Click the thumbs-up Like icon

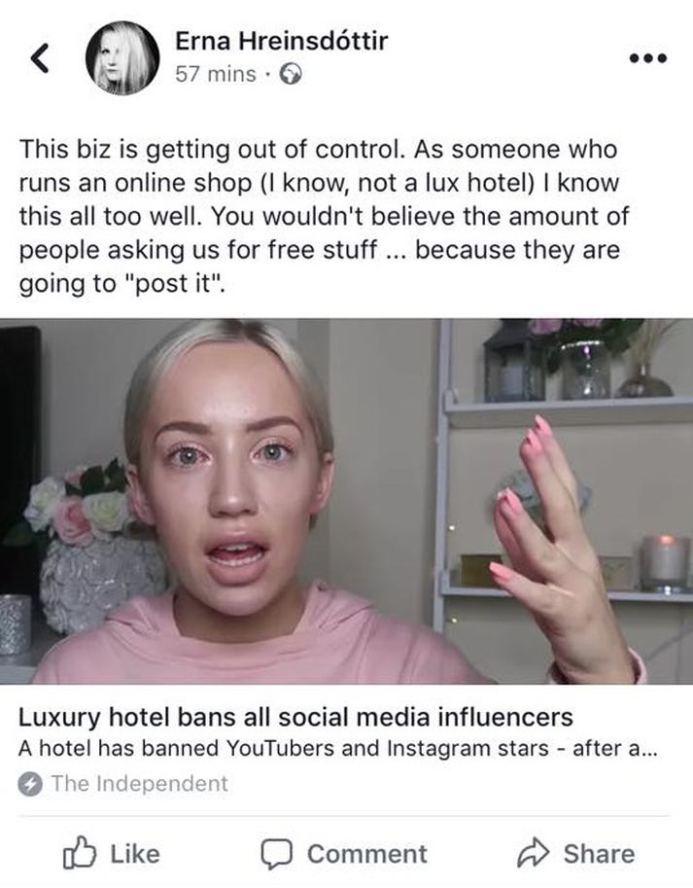(79, 852)
